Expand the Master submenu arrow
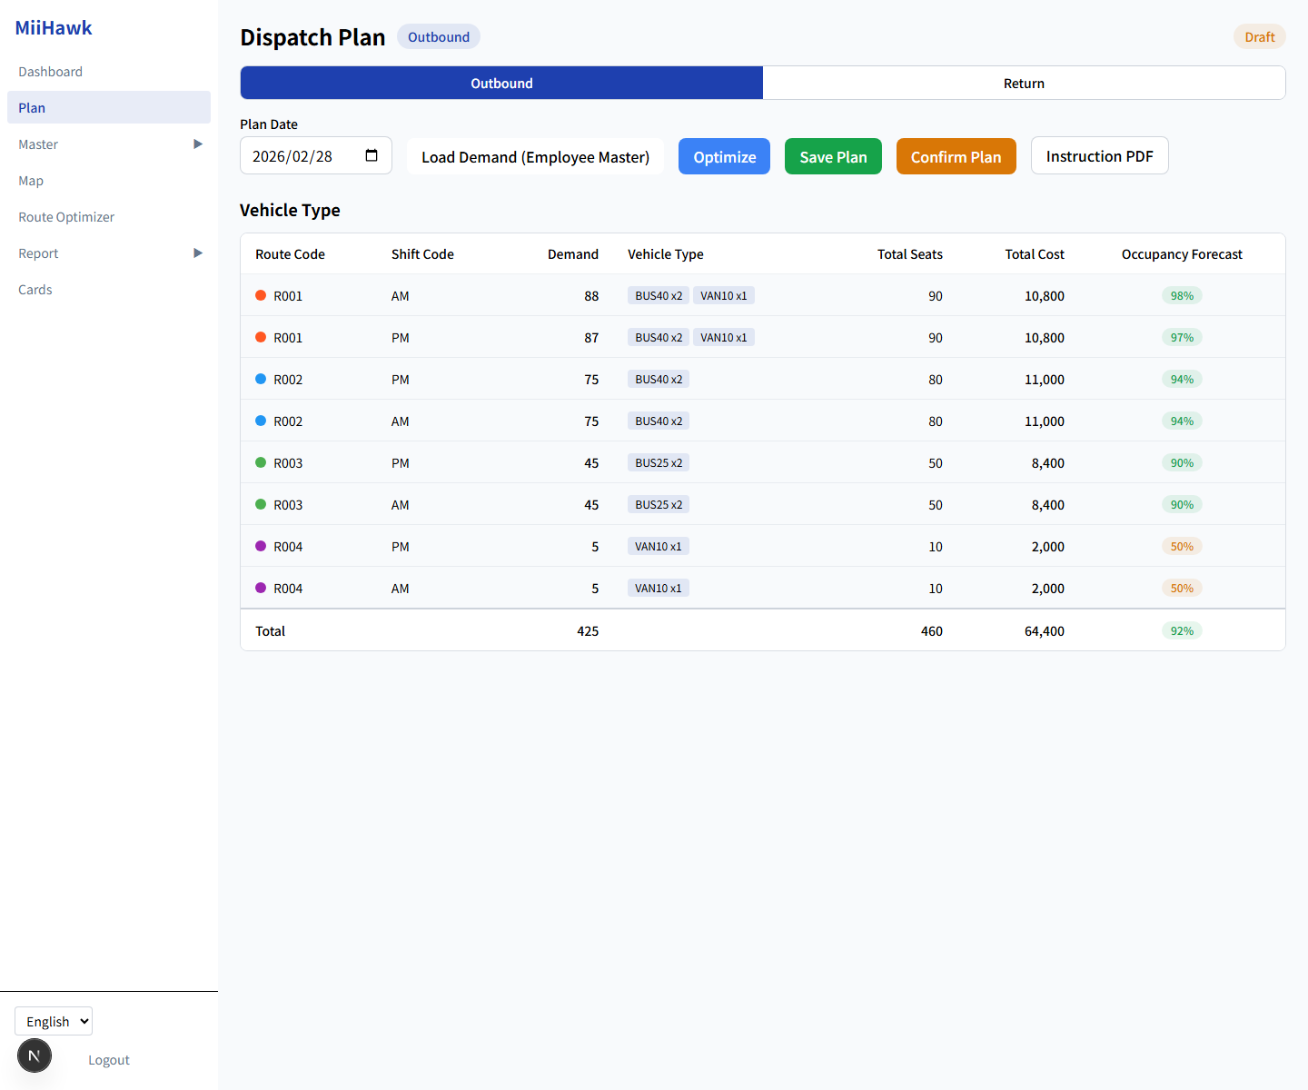The width and height of the screenshot is (1308, 1090). 198,144
